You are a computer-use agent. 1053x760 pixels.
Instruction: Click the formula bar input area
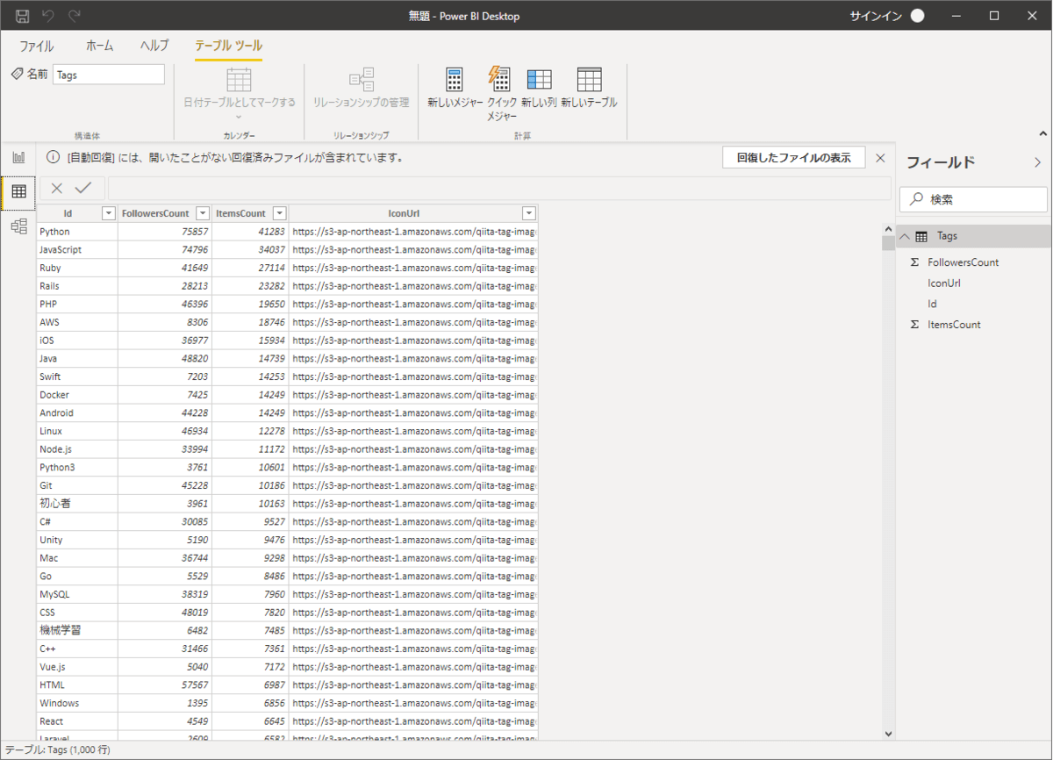498,188
